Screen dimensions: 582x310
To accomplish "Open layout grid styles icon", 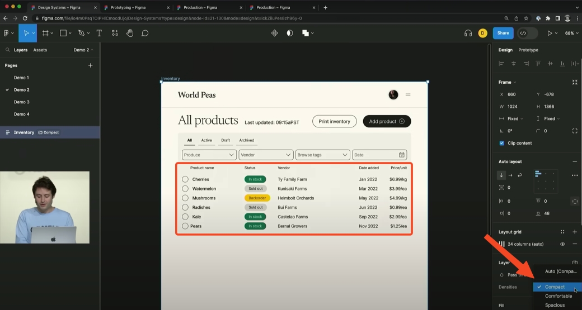I will [562, 232].
